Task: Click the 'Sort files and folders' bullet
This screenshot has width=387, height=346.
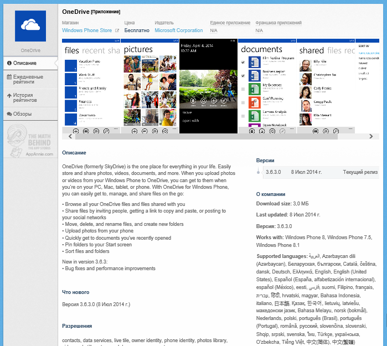Action: 86,251
